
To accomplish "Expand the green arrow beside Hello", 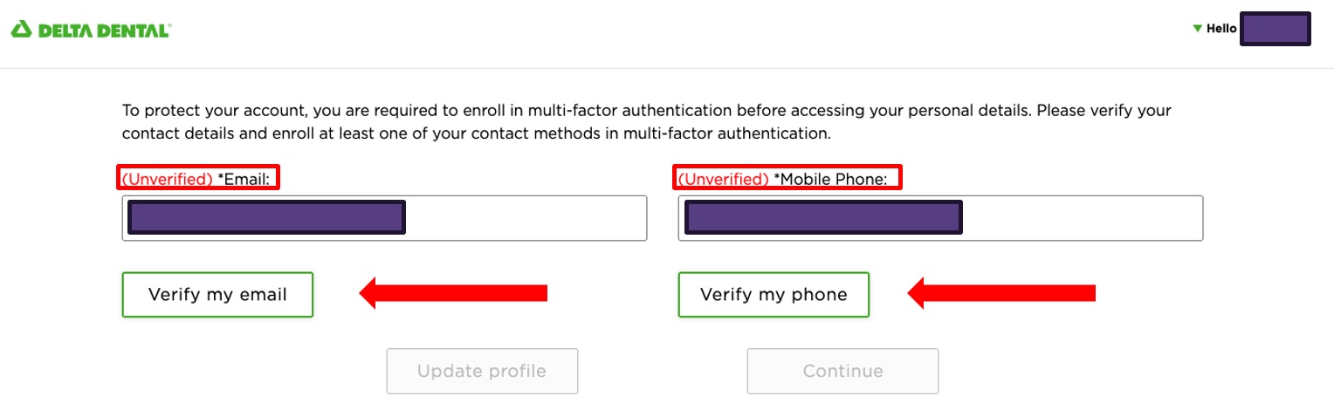I will pyautogui.click(x=1197, y=29).
